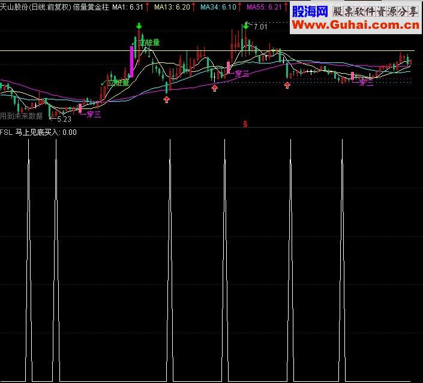Click the middle 穿三 label before the 7.01 peak
Image resolution: width=423 pixels, height=383 pixels.
pos(242,74)
